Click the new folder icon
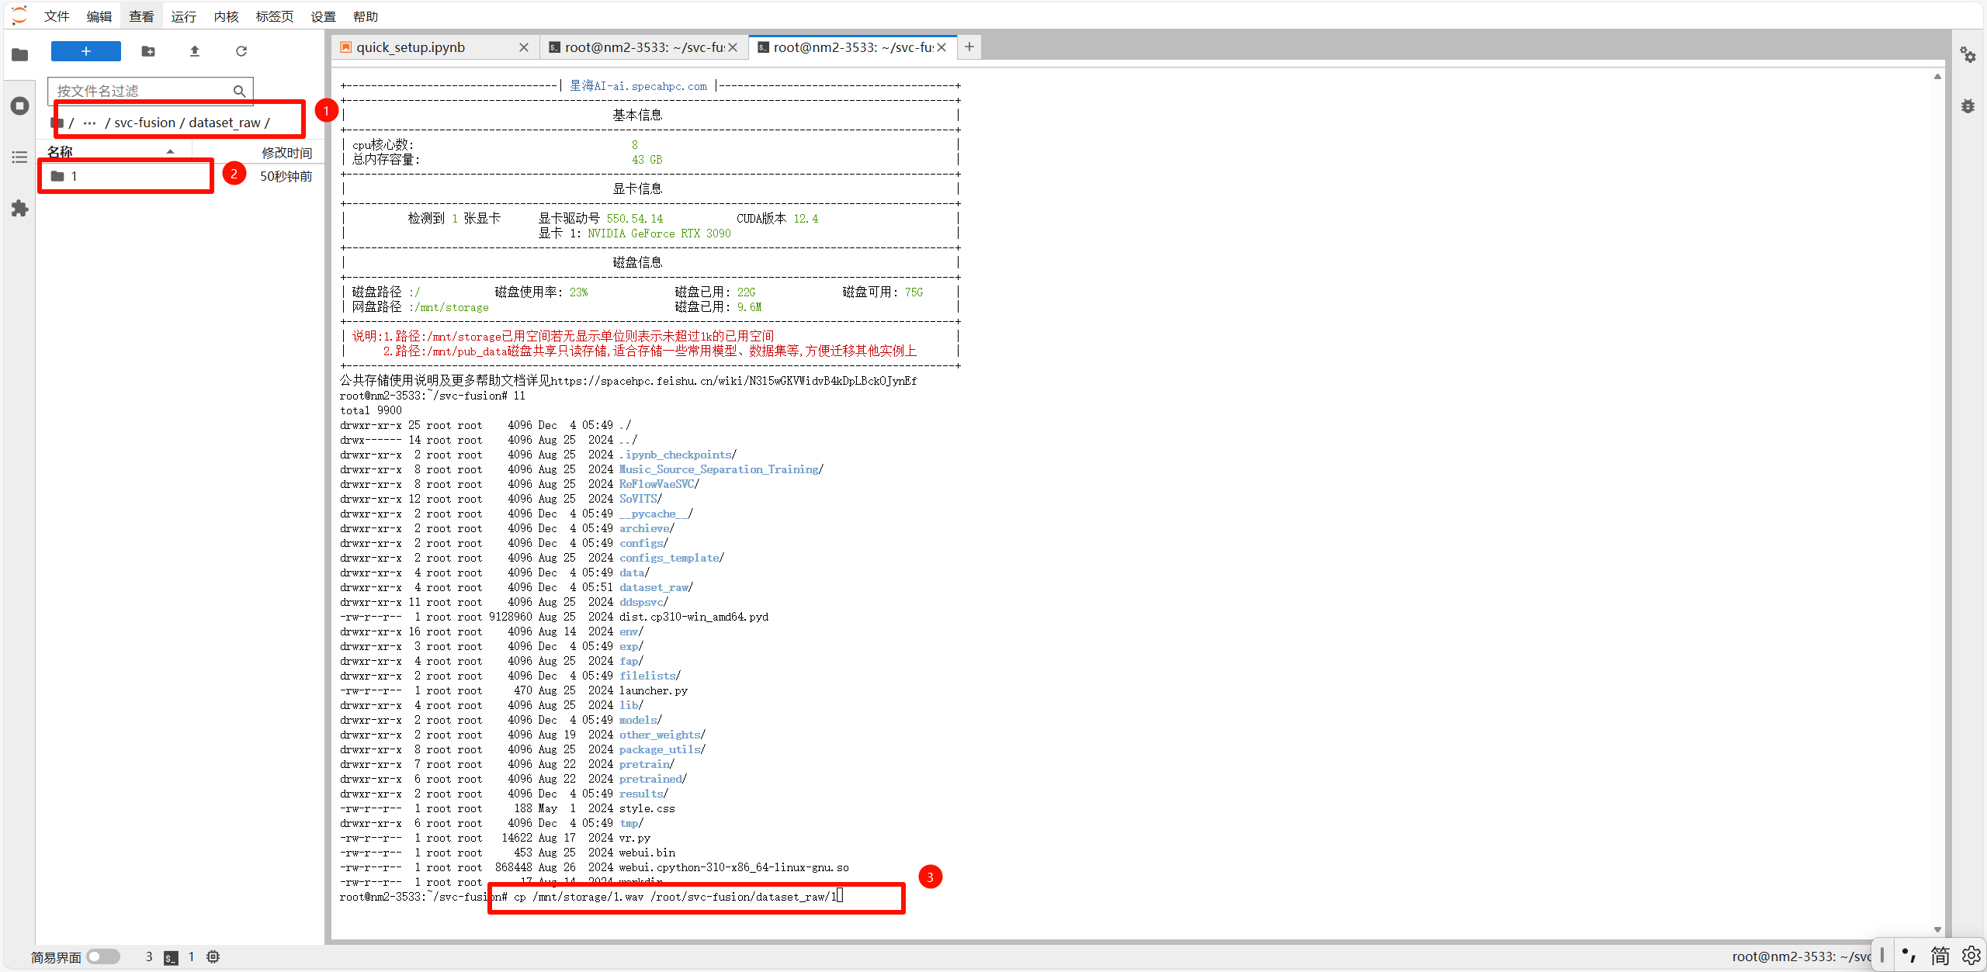Viewport: 1987px width, 972px height. click(148, 51)
